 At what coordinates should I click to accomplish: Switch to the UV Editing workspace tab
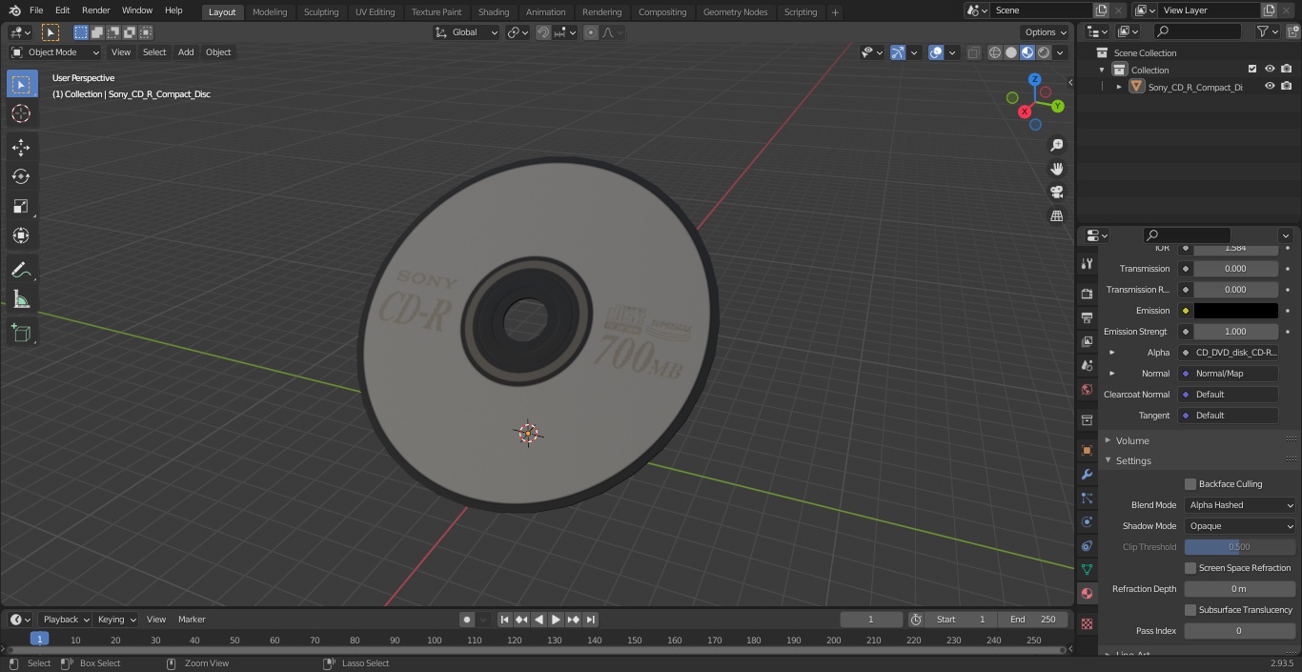[375, 12]
